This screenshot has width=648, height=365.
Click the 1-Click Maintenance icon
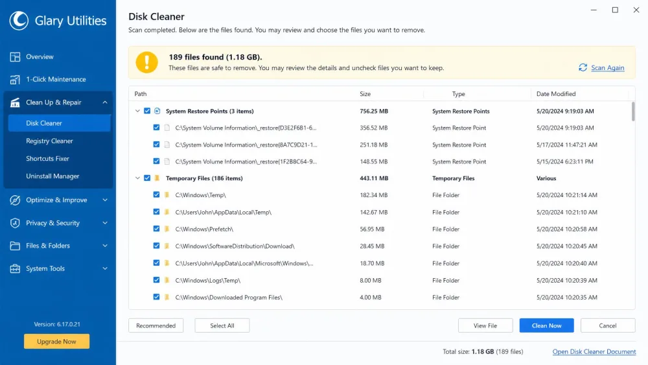point(15,79)
